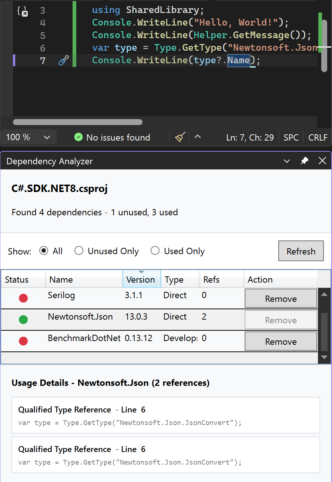Screen dimensions: 332x482
Task: Open Dependency Analyzer window options dropdown
Action: pyautogui.click(x=286, y=161)
